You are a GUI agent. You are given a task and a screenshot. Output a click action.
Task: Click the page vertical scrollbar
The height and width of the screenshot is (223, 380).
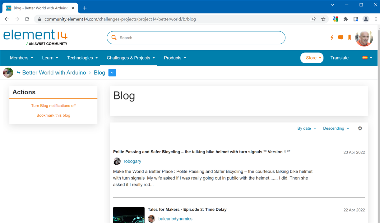(x=378, y=124)
